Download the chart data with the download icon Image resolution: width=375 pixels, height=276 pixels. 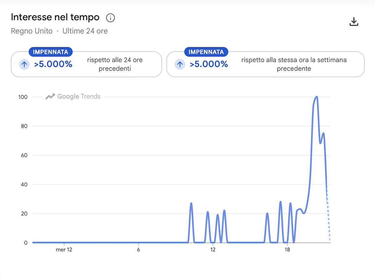click(354, 22)
